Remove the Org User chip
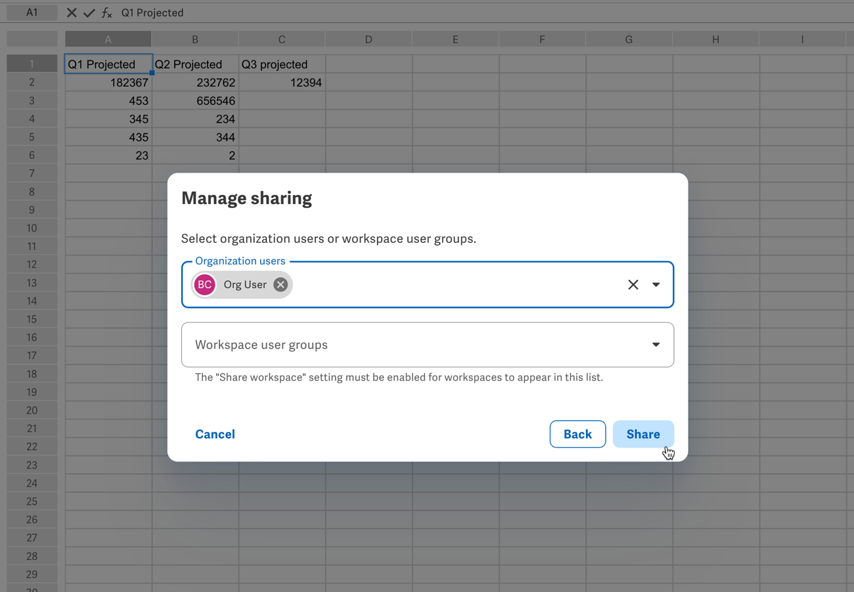 281,284
